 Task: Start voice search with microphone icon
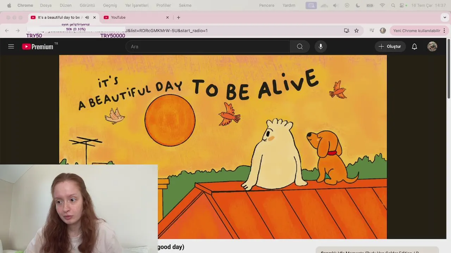pos(321,46)
